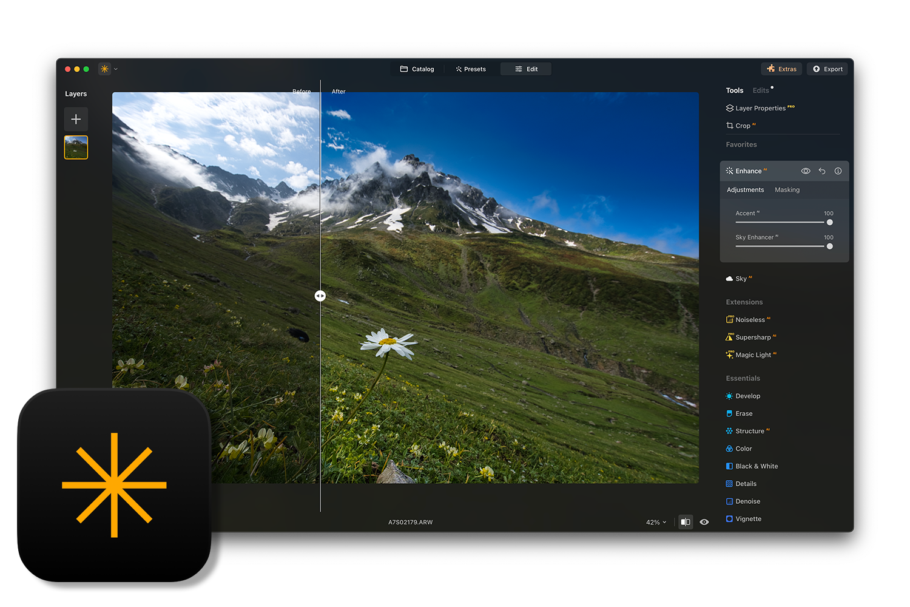Viewport: 910px width, 607px height.
Task: Open the Noiseless extension
Action: coord(749,320)
